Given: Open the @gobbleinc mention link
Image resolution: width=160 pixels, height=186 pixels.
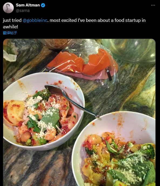Looking at the screenshot, I should pyautogui.click(x=35, y=20).
